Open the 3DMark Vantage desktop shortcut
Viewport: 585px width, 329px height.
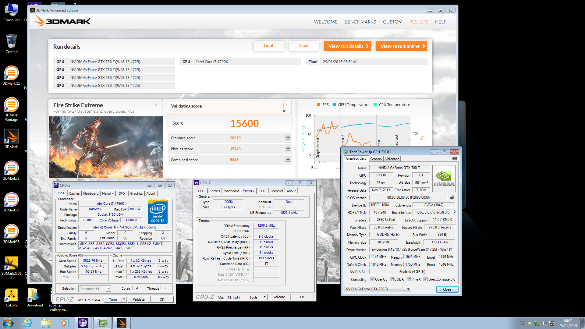pyautogui.click(x=11, y=109)
